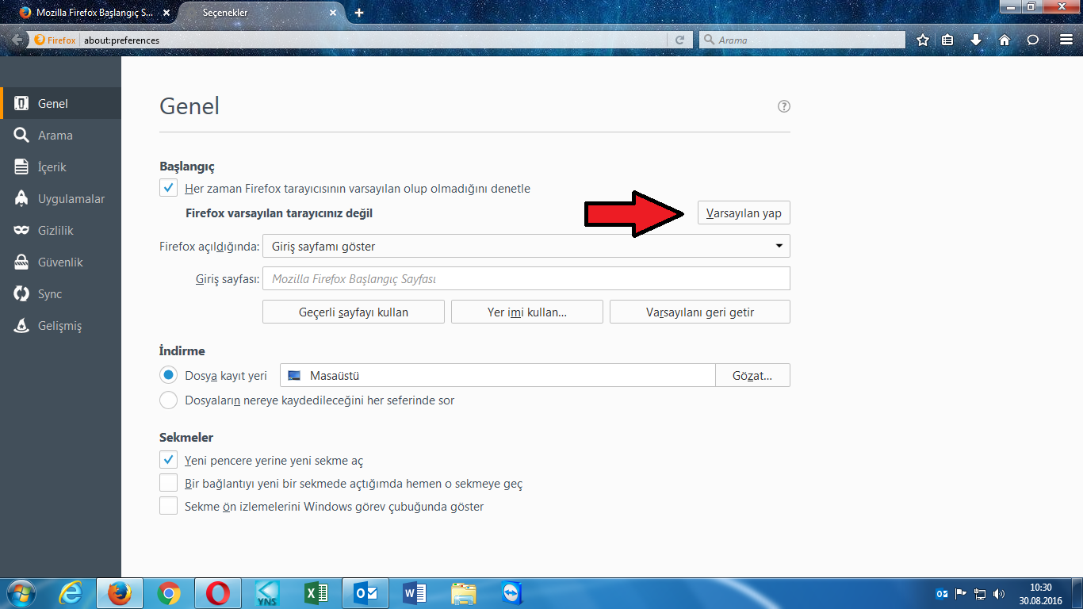Enable 'Sekme ön izlemelerini Windows görev çubuğunda'
Image resolution: width=1083 pixels, height=609 pixels.
tap(168, 506)
